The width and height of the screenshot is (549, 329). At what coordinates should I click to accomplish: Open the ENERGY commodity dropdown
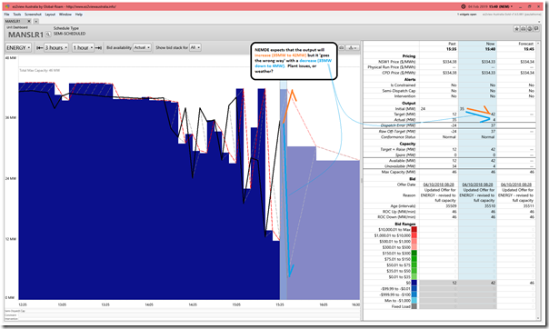pos(18,47)
